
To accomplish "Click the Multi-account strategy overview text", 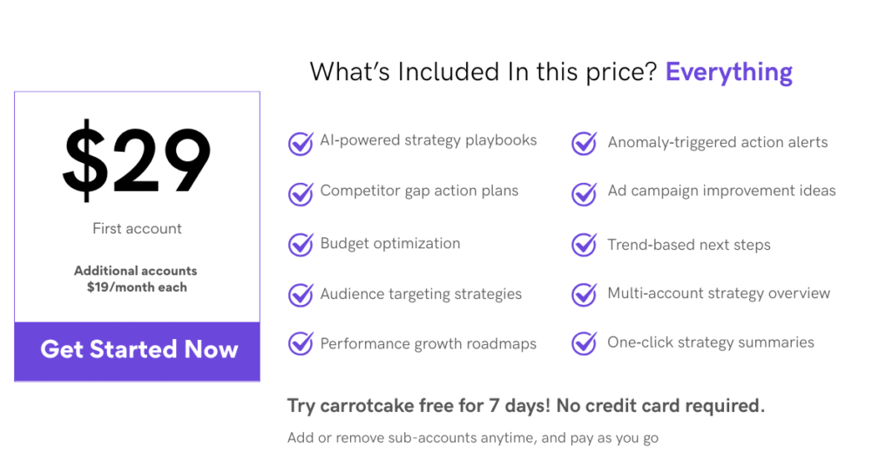I will [x=719, y=294].
